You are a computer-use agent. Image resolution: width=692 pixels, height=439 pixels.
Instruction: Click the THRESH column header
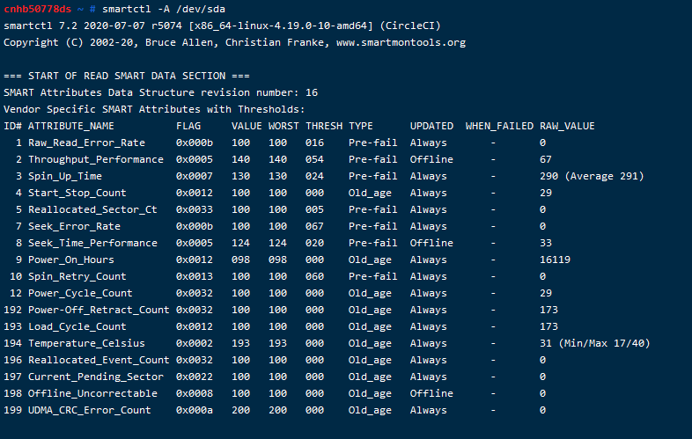[324, 126]
